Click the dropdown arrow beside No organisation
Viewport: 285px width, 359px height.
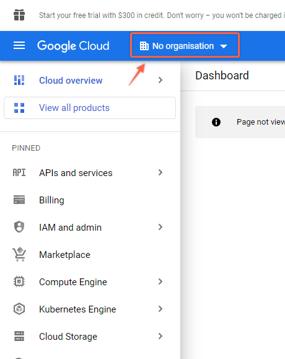point(224,47)
